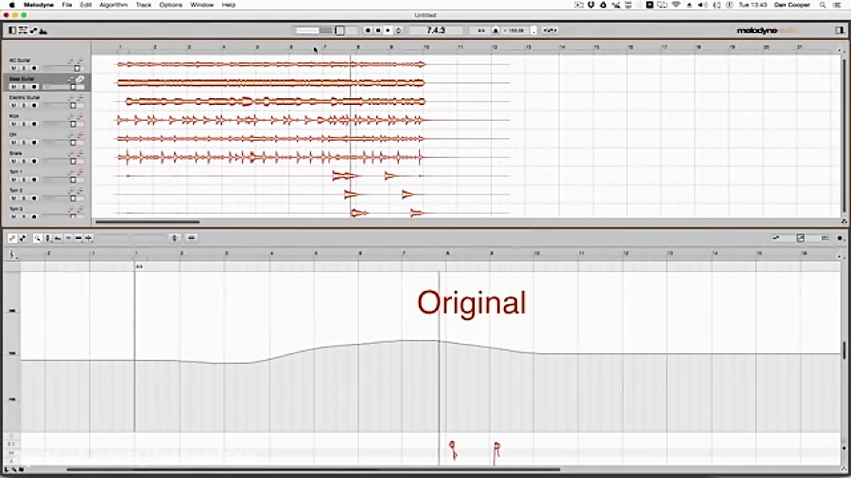The width and height of the screenshot is (851, 478).
Task: Select the Tom 2 track name
Action: point(16,191)
